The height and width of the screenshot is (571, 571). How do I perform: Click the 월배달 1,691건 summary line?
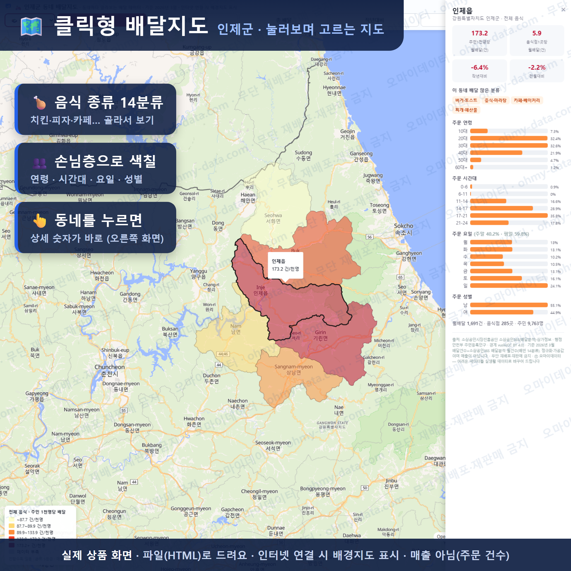coord(498,323)
